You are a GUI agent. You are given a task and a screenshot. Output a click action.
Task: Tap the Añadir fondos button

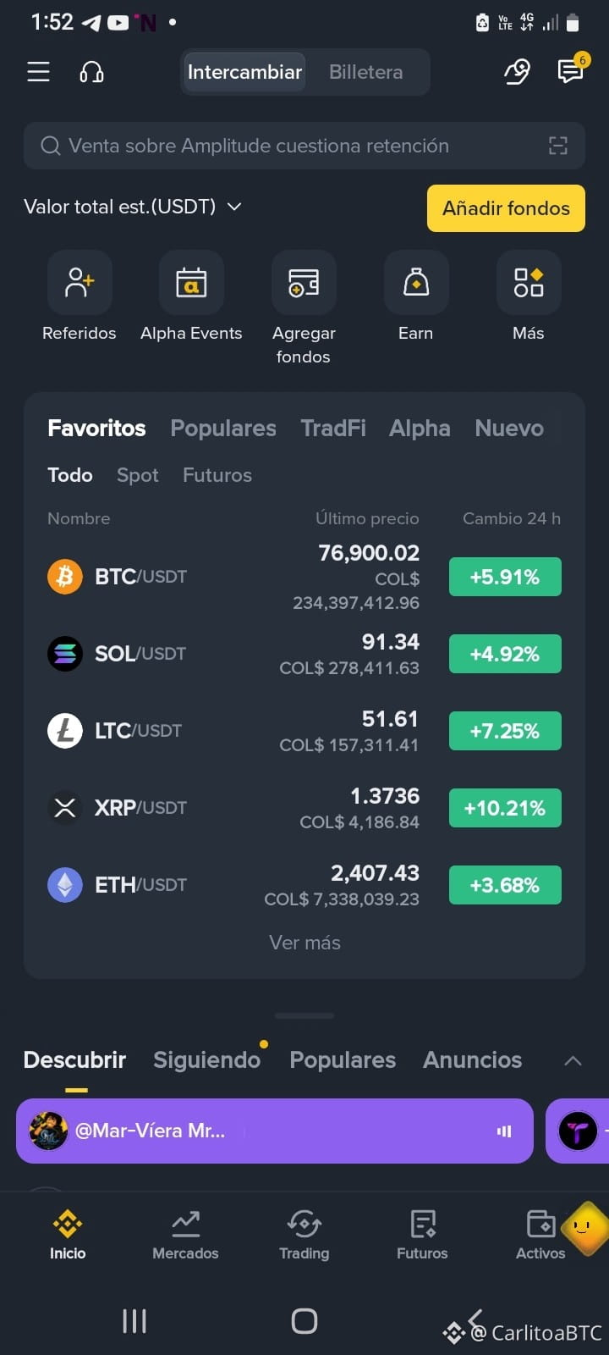click(x=506, y=208)
